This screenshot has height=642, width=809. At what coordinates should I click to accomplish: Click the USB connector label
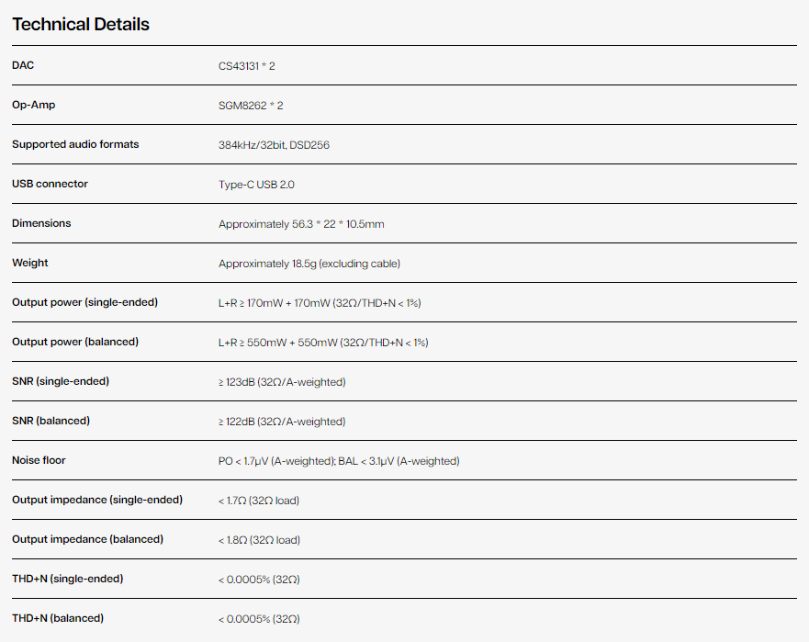pyautogui.click(x=50, y=184)
